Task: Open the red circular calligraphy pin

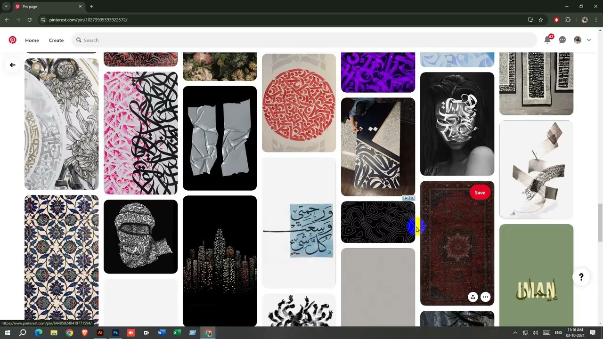Action: (299, 103)
